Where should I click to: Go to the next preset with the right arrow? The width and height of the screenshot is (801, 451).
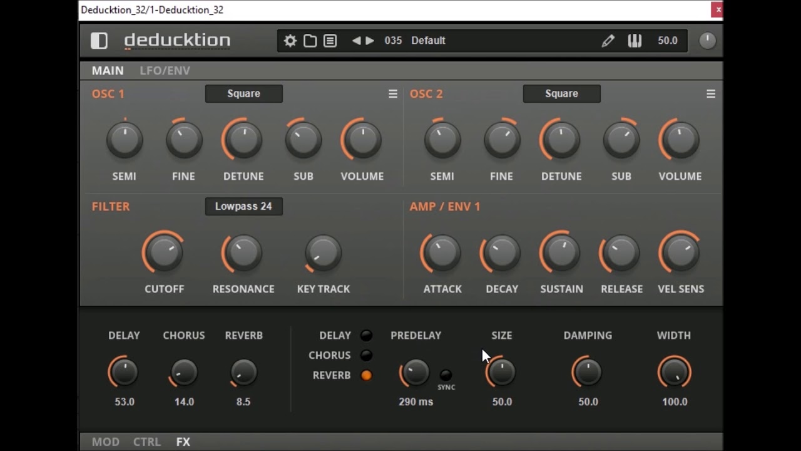pos(370,41)
